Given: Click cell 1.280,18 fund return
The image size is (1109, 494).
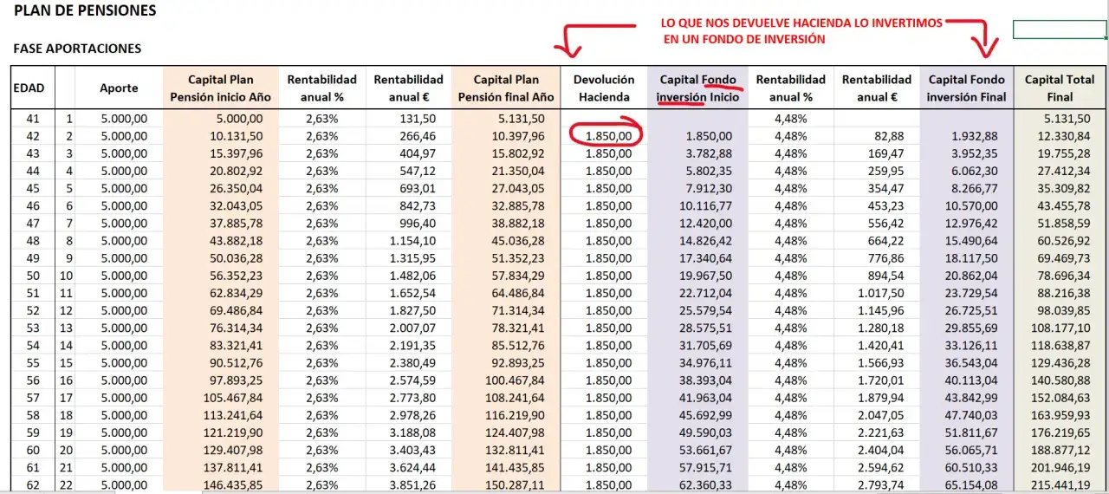Looking at the screenshot, I should point(880,328).
